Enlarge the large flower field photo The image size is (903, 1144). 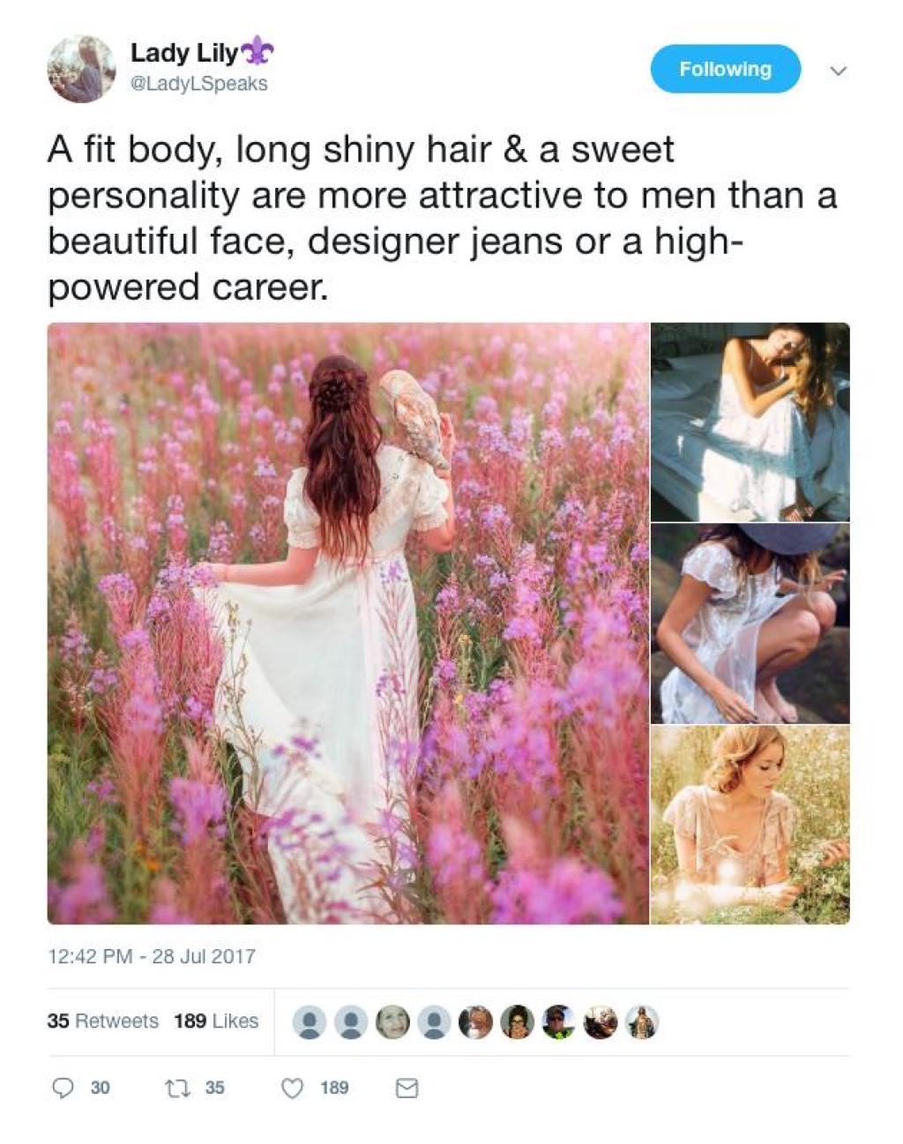[x=347, y=623]
